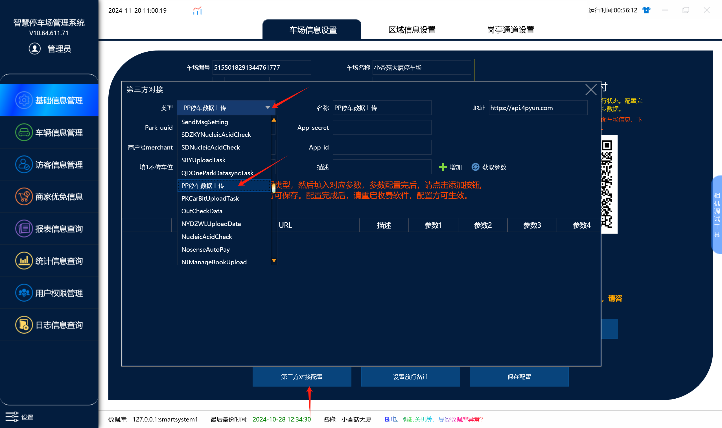Focus the App_secret input field
This screenshot has width=722, height=428.
[x=382, y=128]
